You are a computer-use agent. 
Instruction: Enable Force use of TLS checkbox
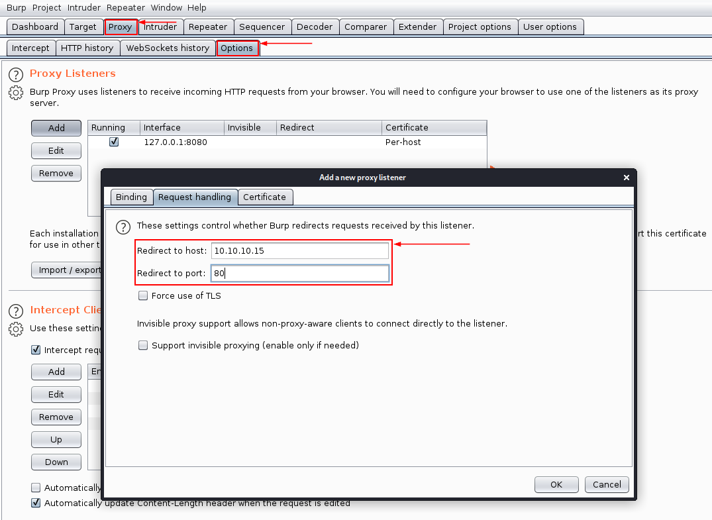click(143, 296)
